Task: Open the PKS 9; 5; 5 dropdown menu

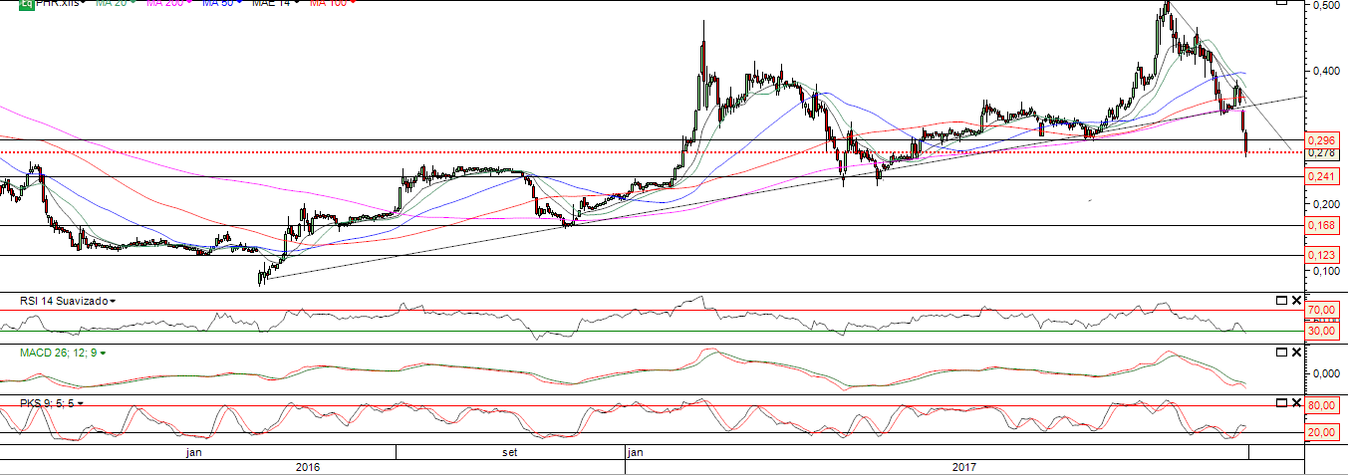Action: [x=81, y=403]
